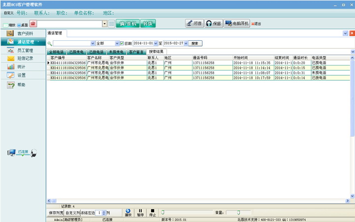Open 帮助 help icon
Viewport: 355px width, 222px height.
(x=11, y=85)
